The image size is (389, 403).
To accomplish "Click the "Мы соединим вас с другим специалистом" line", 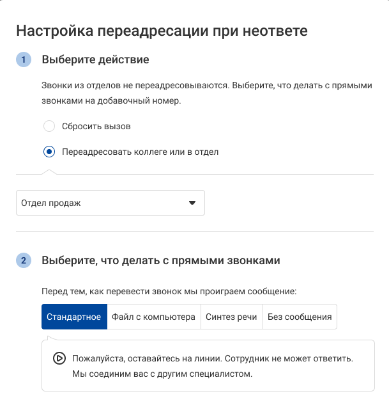I will coord(162,374).
